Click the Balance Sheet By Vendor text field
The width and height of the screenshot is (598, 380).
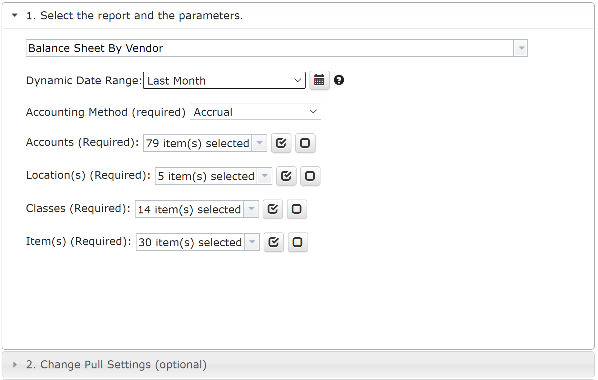[x=270, y=48]
